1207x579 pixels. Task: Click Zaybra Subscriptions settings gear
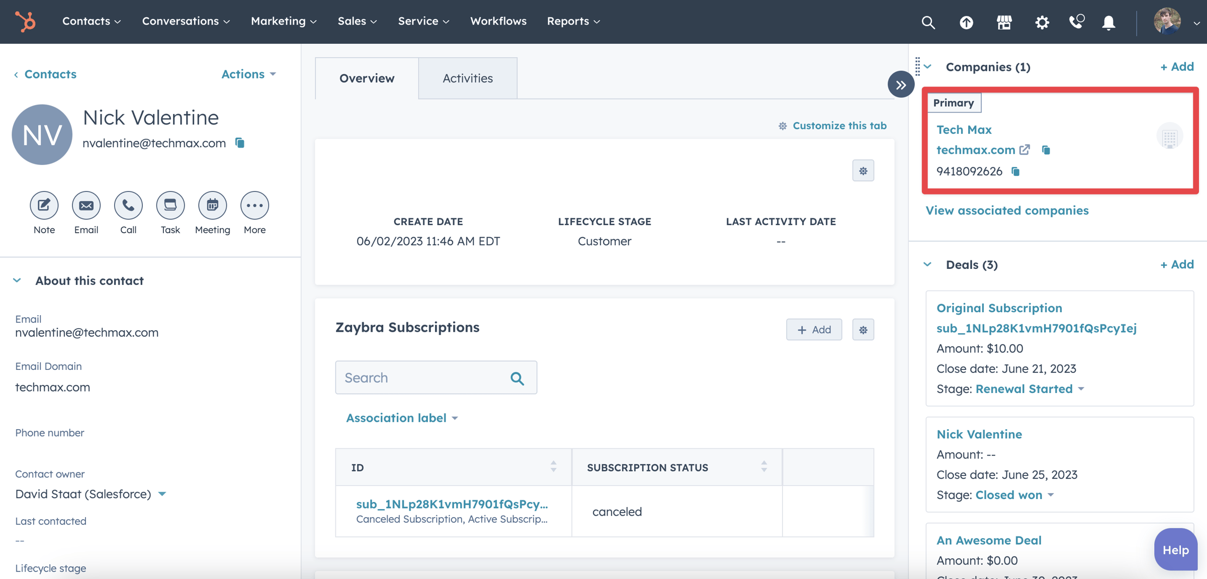coord(863,330)
